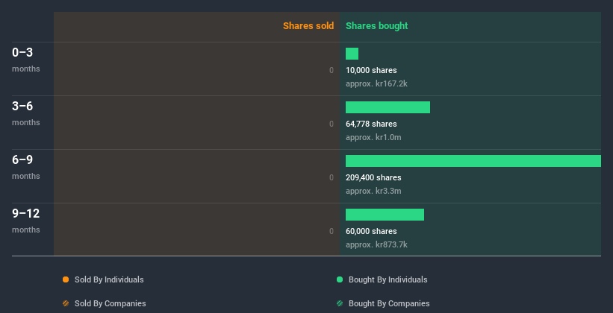Click the approx. kr3.3m value
Image resolution: width=613 pixels, height=313 pixels.
373,191
